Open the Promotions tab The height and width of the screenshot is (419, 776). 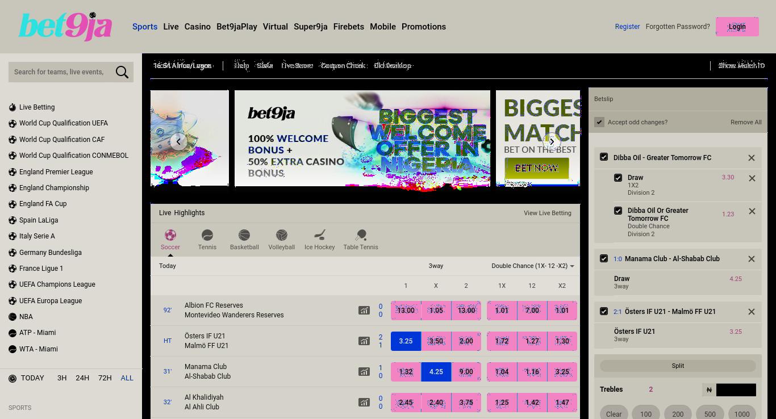pyautogui.click(x=424, y=27)
